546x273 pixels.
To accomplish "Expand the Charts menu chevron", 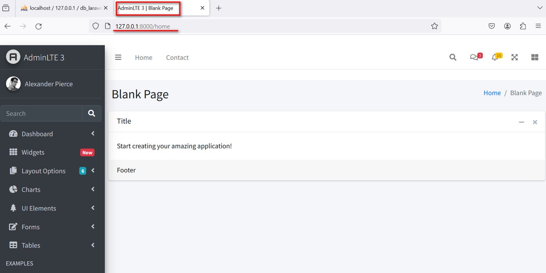I will coord(93,189).
